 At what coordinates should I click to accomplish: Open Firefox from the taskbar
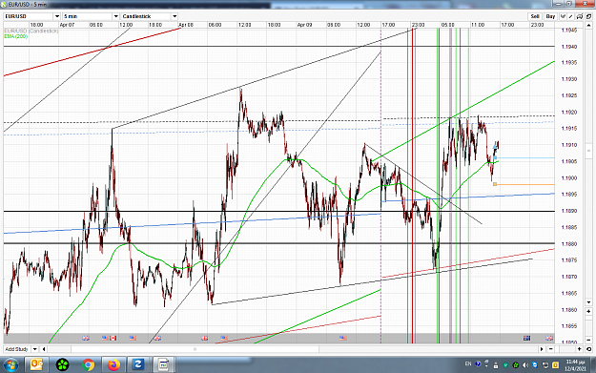(113, 365)
